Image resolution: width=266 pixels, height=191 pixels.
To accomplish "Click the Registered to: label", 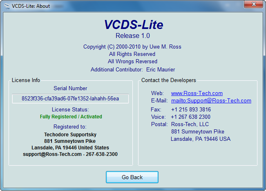I will (70, 127).
